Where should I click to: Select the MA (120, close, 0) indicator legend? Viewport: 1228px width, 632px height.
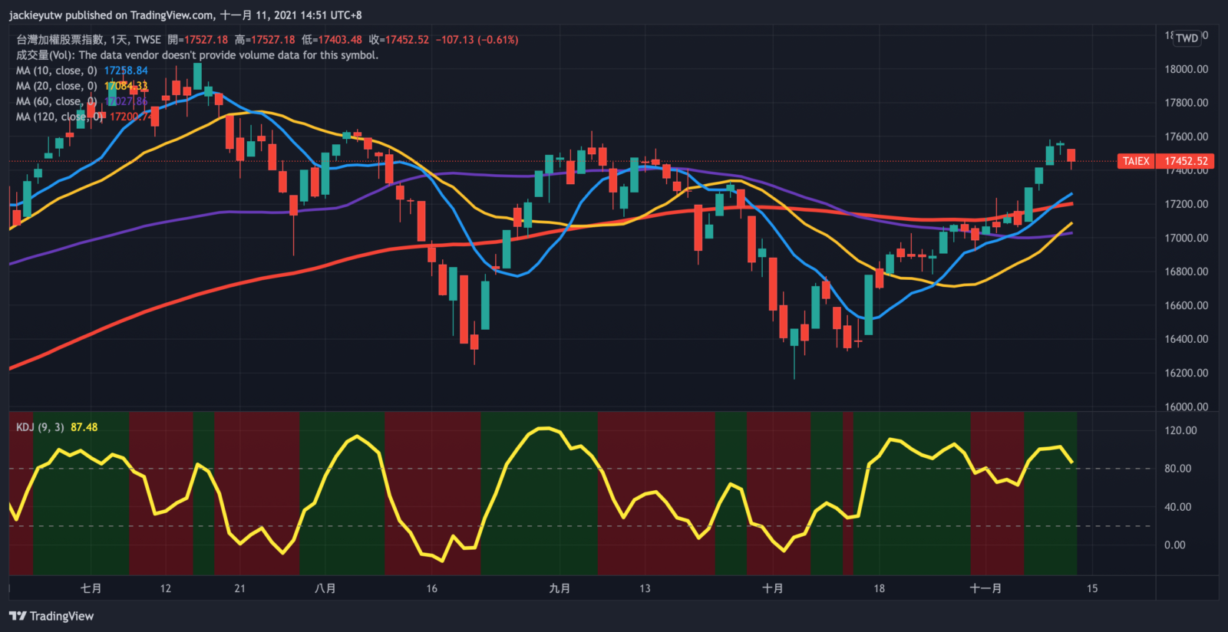point(58,117)
